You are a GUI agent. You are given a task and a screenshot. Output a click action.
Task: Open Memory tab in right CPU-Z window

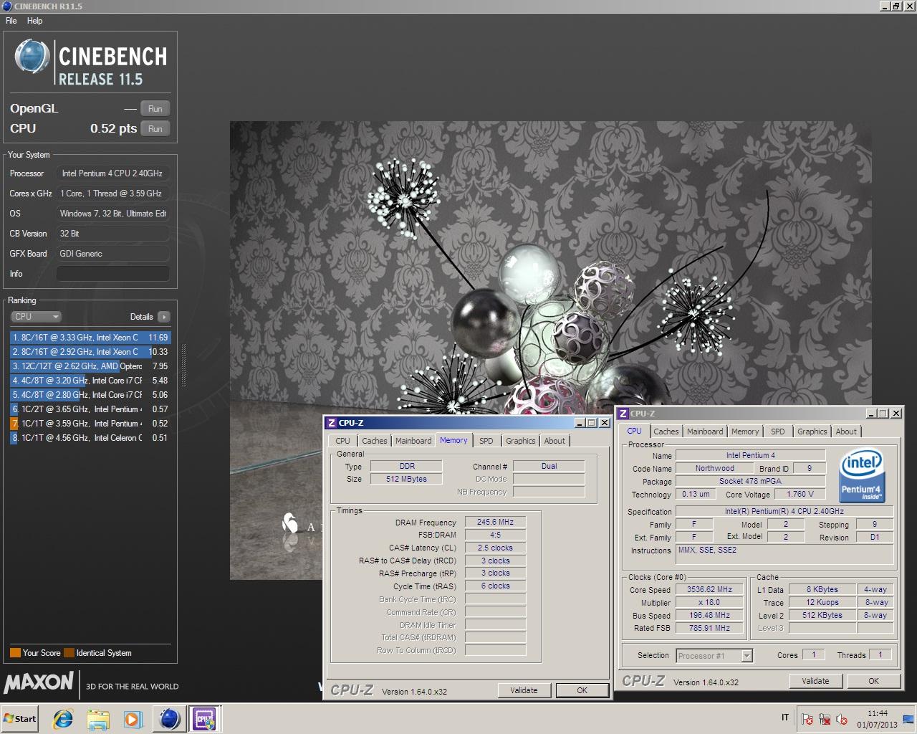pyautogui.click(x=745, y=432)
